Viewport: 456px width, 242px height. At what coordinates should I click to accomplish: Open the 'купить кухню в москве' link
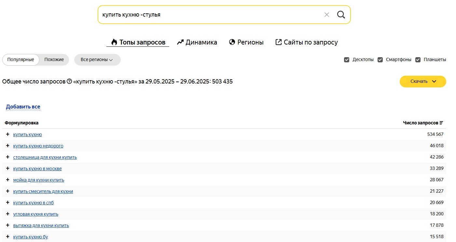point(37,169)
